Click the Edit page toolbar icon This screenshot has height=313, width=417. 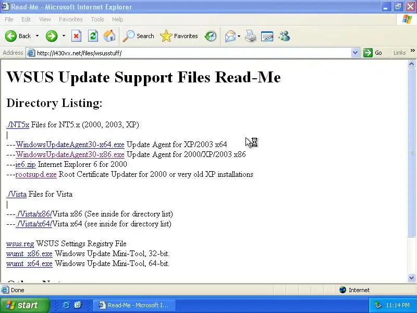click(267, 36)
